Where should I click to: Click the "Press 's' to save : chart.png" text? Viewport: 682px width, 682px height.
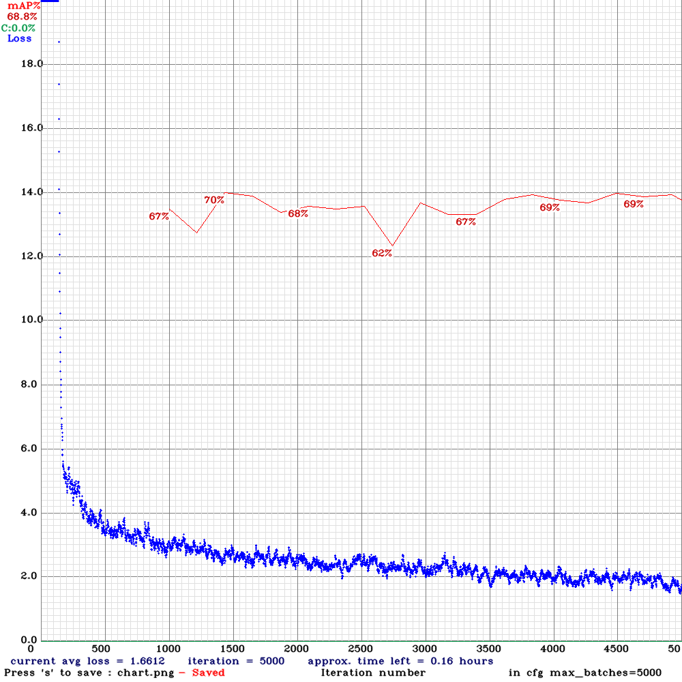tap(89, 673)
